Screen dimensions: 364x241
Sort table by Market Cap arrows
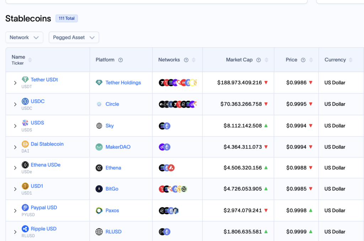(267, 60)
